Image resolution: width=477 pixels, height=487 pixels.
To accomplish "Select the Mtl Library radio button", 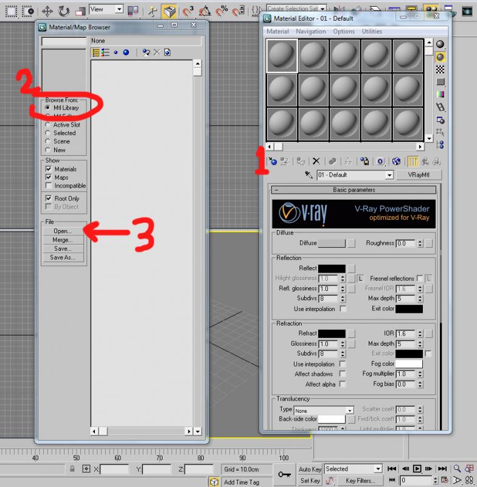I will coord(47,108).
